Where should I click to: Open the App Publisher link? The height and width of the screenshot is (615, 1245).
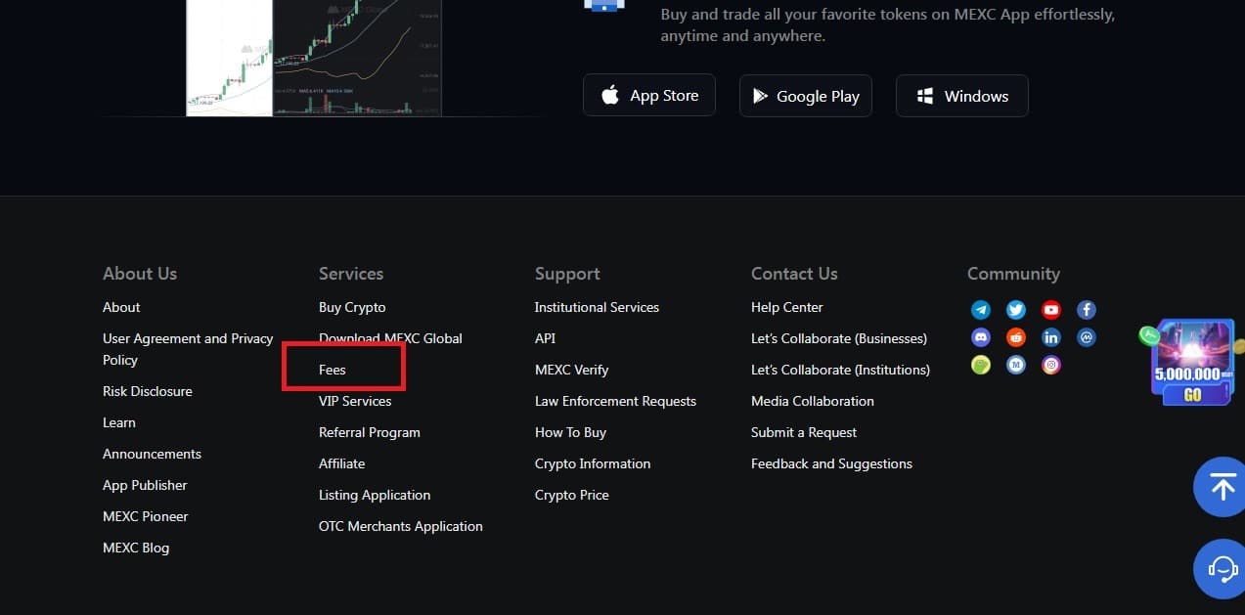145,485
